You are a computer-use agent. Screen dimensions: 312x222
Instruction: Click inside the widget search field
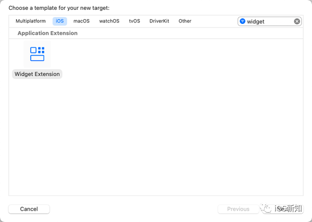(x=269, y=21)
